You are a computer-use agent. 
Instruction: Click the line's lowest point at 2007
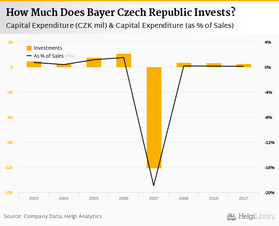click(153, 185)
